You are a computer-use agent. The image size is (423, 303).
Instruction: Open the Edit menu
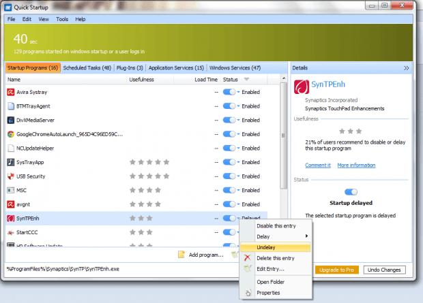click(27, 19)
